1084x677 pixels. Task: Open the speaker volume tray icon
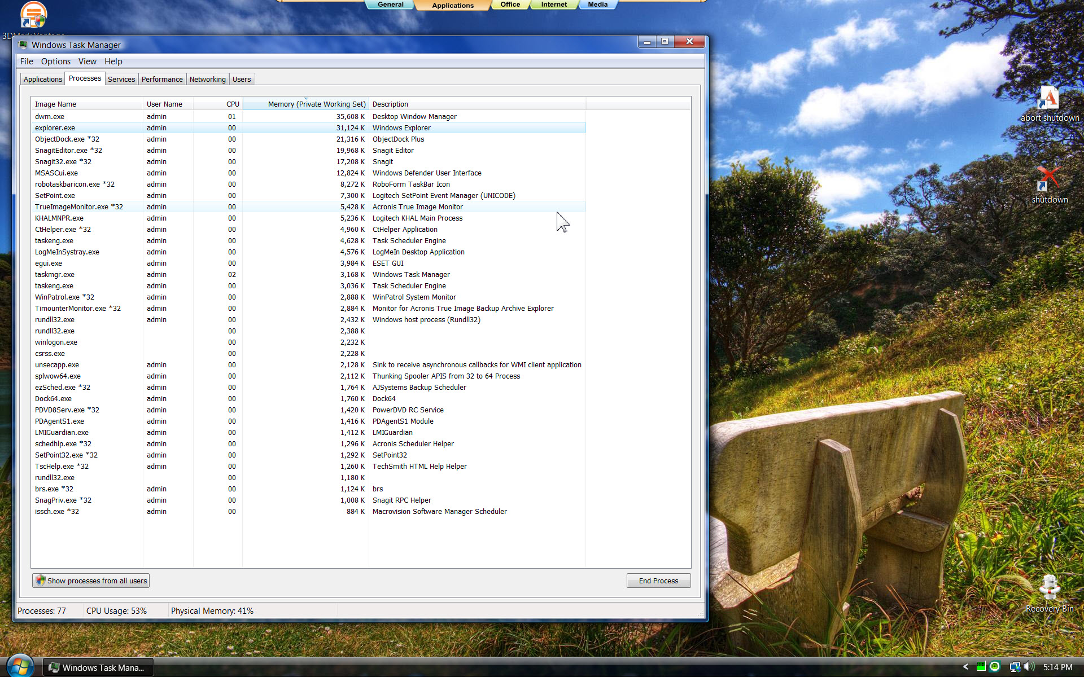pyautogui.click(x=1029, y=667)
